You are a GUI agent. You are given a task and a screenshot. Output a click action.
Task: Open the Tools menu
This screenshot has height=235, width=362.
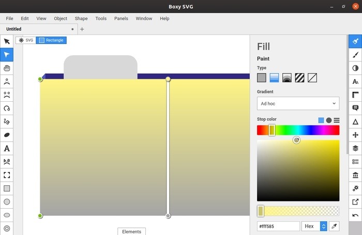101,19
